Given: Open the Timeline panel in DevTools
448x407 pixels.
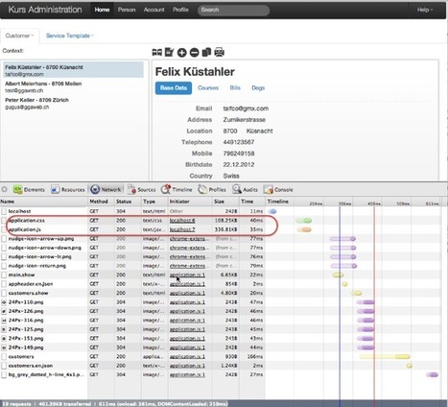Looking at the screenshot, I should pos(177,189).
